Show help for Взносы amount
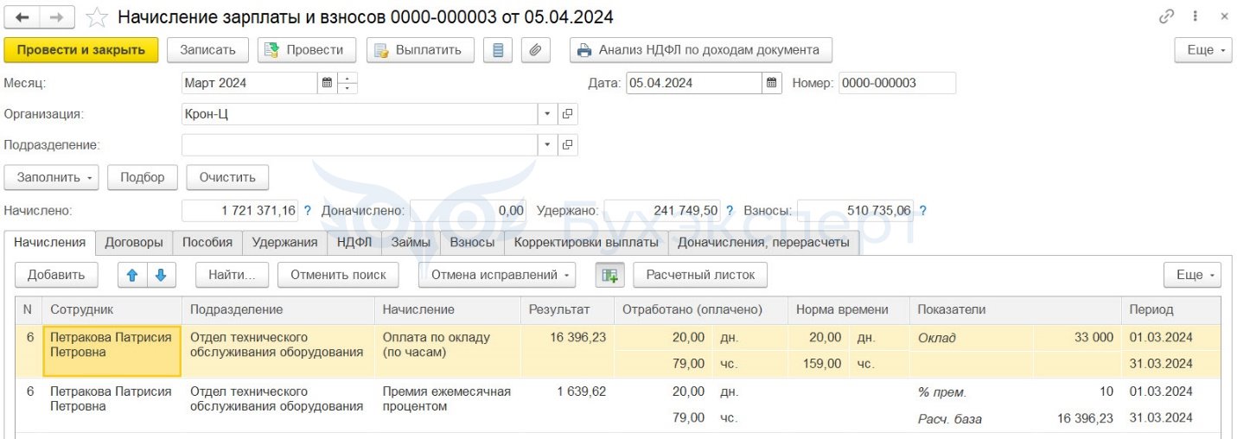 [x=922, y=210]
